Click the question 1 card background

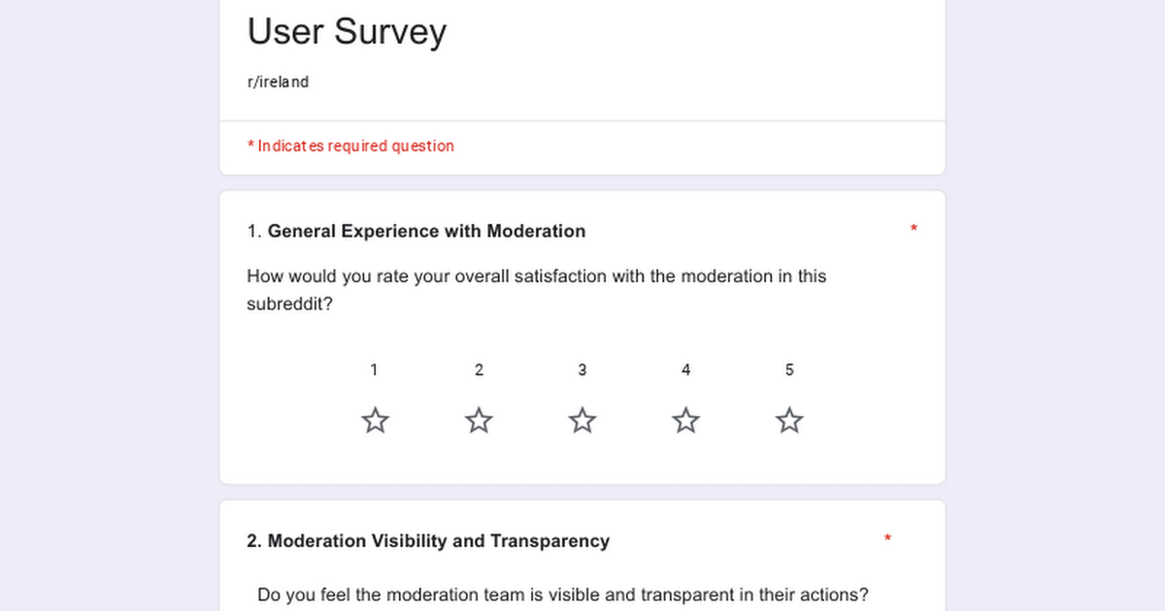(582, 338)
